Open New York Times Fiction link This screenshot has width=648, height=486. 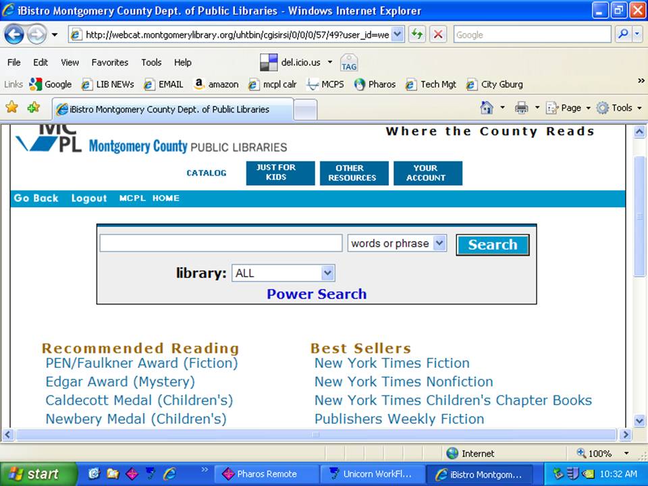391,363
